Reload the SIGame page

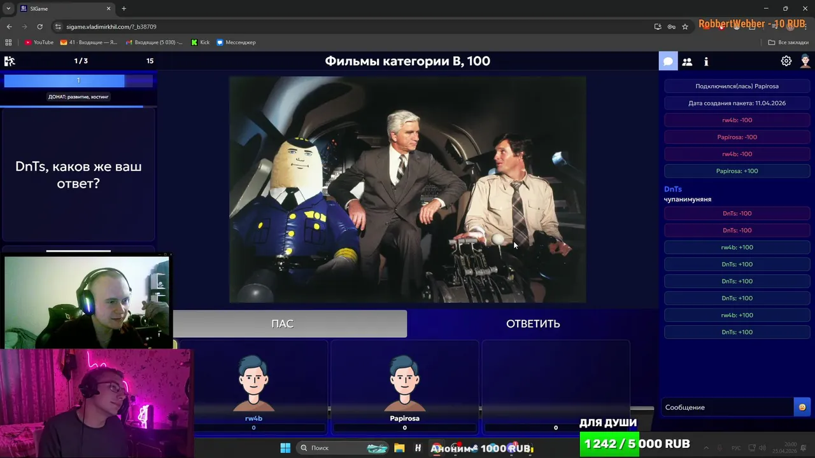39,27
